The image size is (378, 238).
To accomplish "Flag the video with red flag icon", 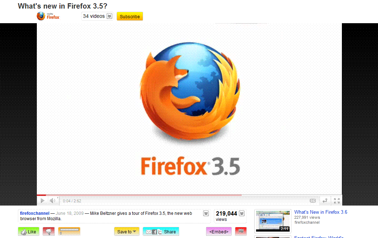I will 241,232.
